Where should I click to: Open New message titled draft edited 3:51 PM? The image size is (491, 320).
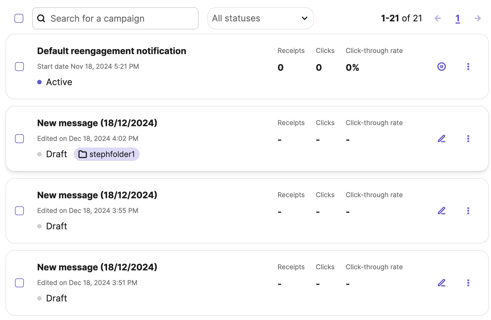(97, 267)
